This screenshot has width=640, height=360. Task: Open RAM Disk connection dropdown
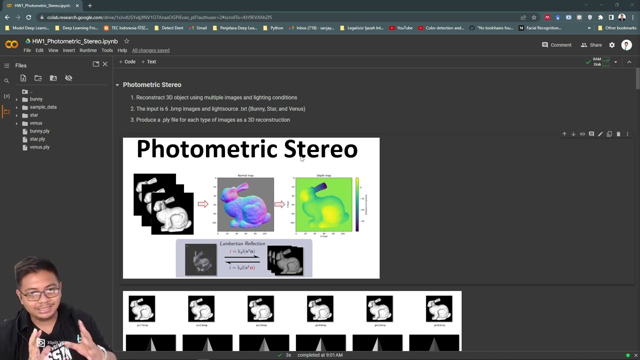point(615,62)
